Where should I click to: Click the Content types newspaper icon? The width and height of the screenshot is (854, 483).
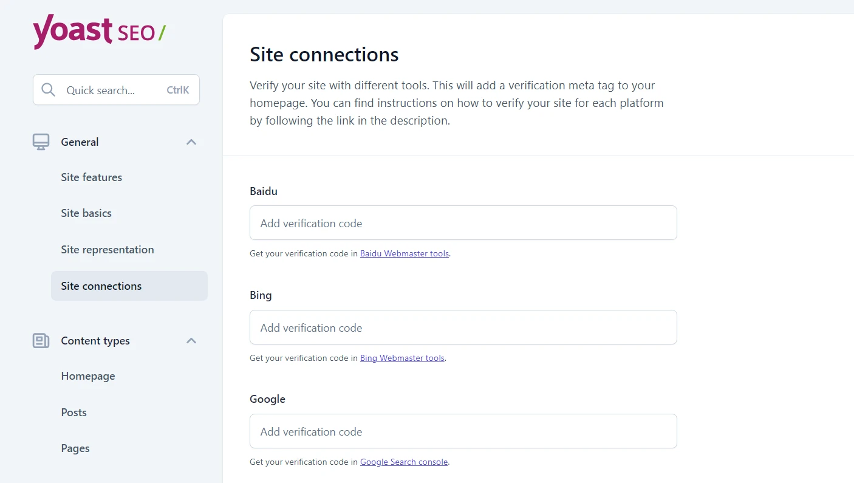41,341
